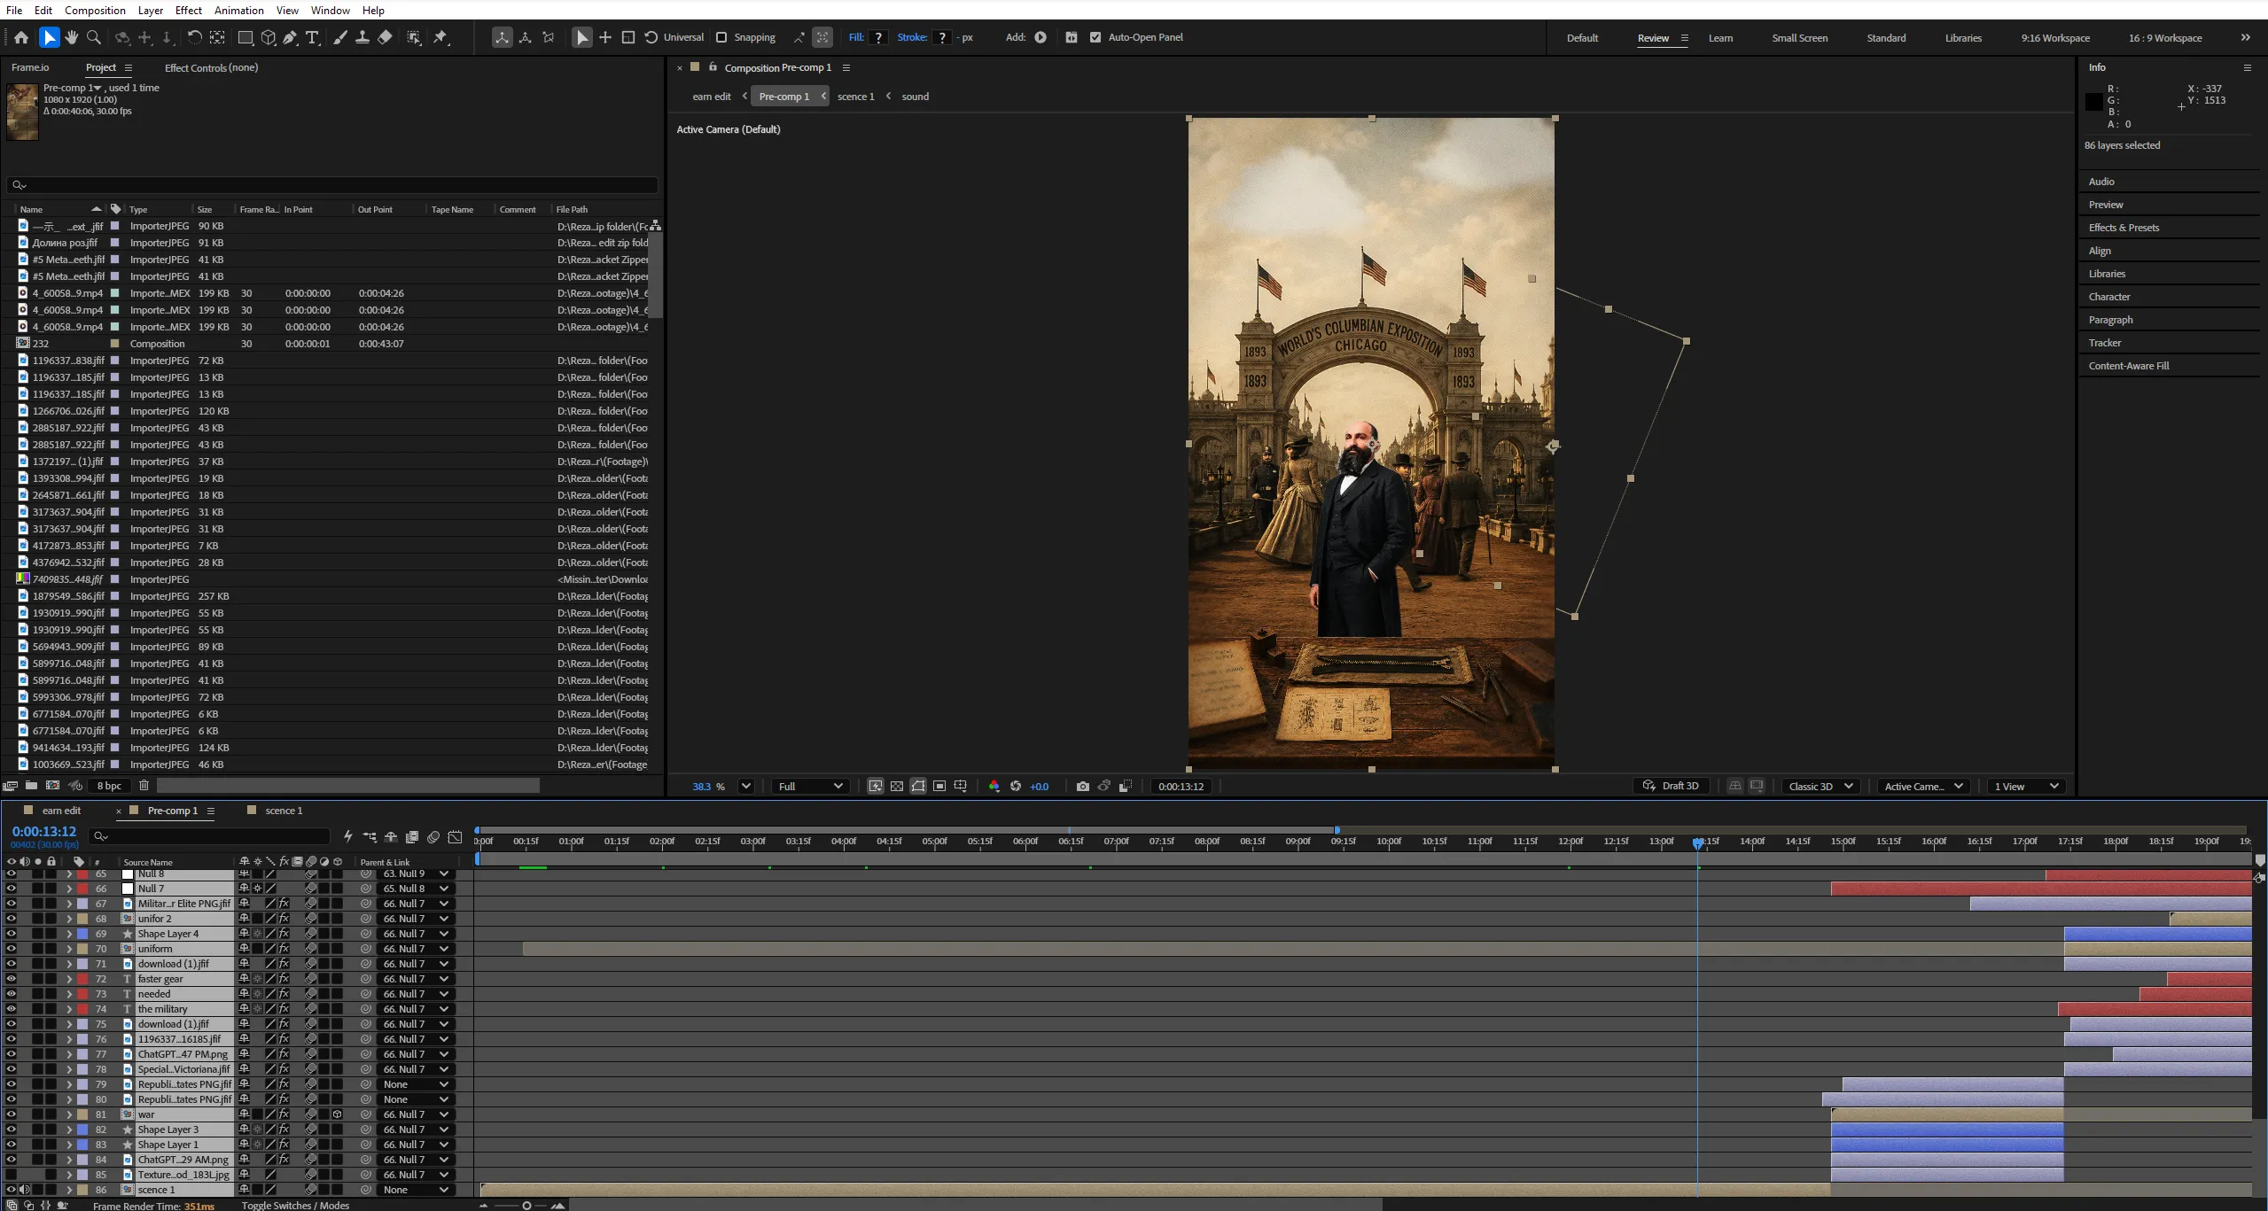Switch to the Small Screen workspace
This screenshot has width=2268, height=1211.
(x=1799, y=38)
